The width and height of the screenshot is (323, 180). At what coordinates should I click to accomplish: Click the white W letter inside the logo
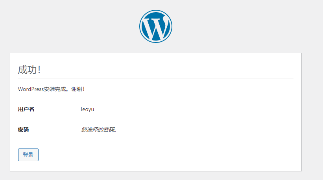[155, 27]
